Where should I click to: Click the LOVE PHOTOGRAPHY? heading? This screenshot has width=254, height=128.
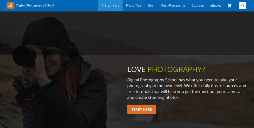pos(166,70)
